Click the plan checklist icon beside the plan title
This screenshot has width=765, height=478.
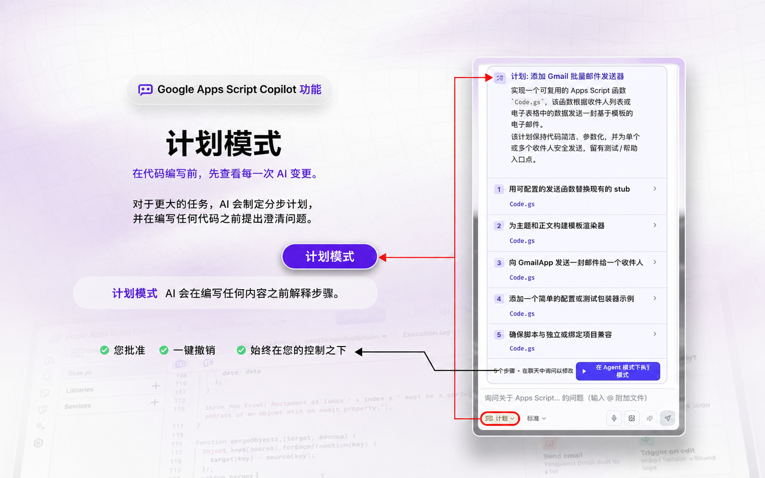pyautogui.click(x=500, y=78)
